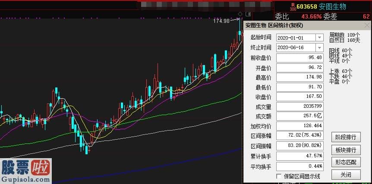This screenshot has height=184, width=372.
Task: Click the diamond icon above the chart peak
Action: pyautogui.click(x=240, y=14)
